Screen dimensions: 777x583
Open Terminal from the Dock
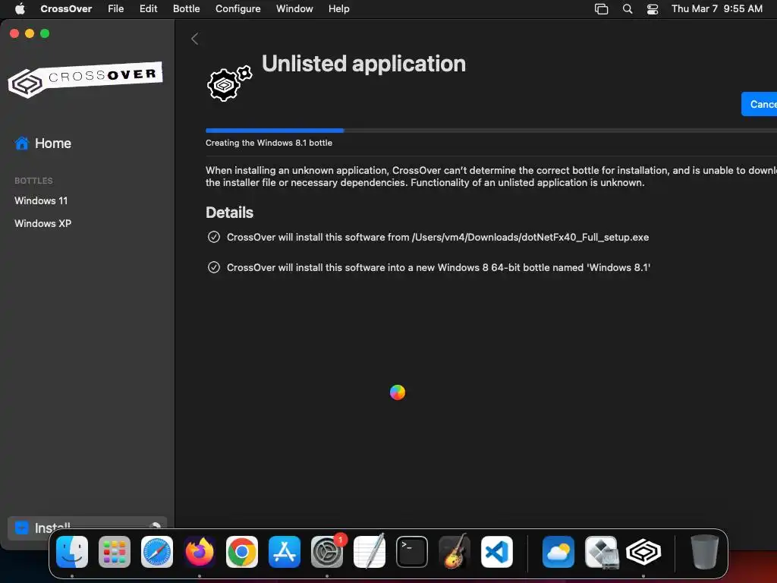tap(412, 552)
